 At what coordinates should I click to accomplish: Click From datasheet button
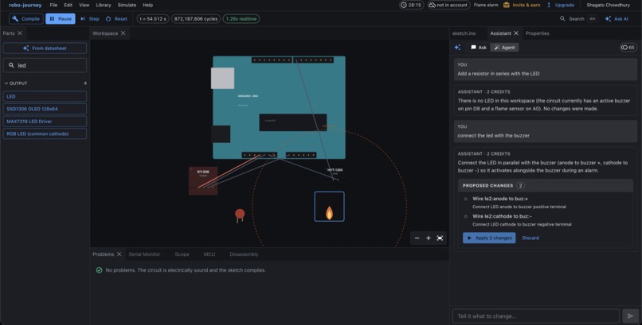[x=45, y=48]
